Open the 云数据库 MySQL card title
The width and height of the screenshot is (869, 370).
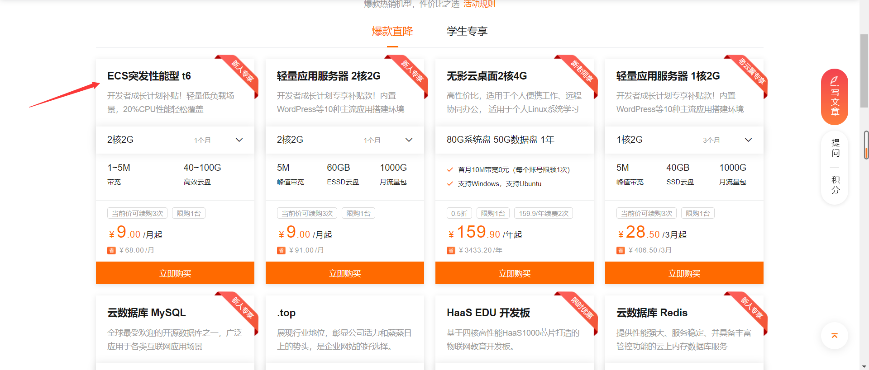(146, 313)
